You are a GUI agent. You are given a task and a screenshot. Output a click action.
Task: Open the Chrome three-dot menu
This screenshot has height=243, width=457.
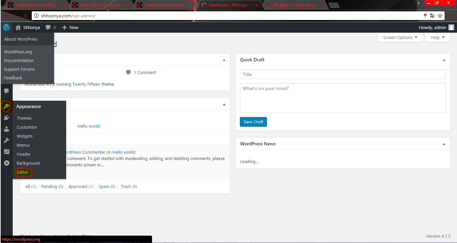point(451,16)
